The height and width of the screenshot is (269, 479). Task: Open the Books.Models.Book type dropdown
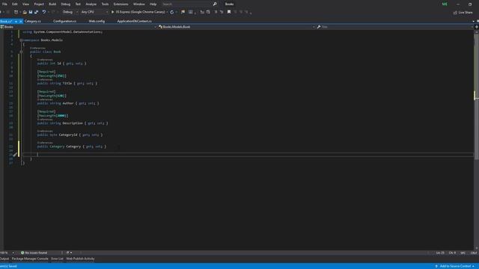(x=237, y=27)
